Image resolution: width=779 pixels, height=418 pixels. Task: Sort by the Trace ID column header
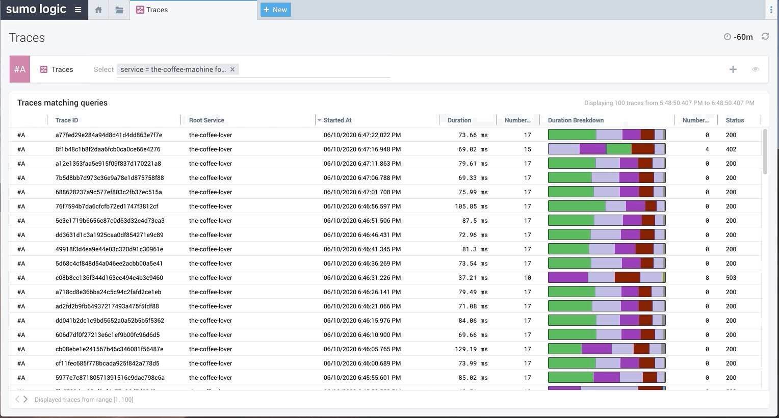click(67, 120)
